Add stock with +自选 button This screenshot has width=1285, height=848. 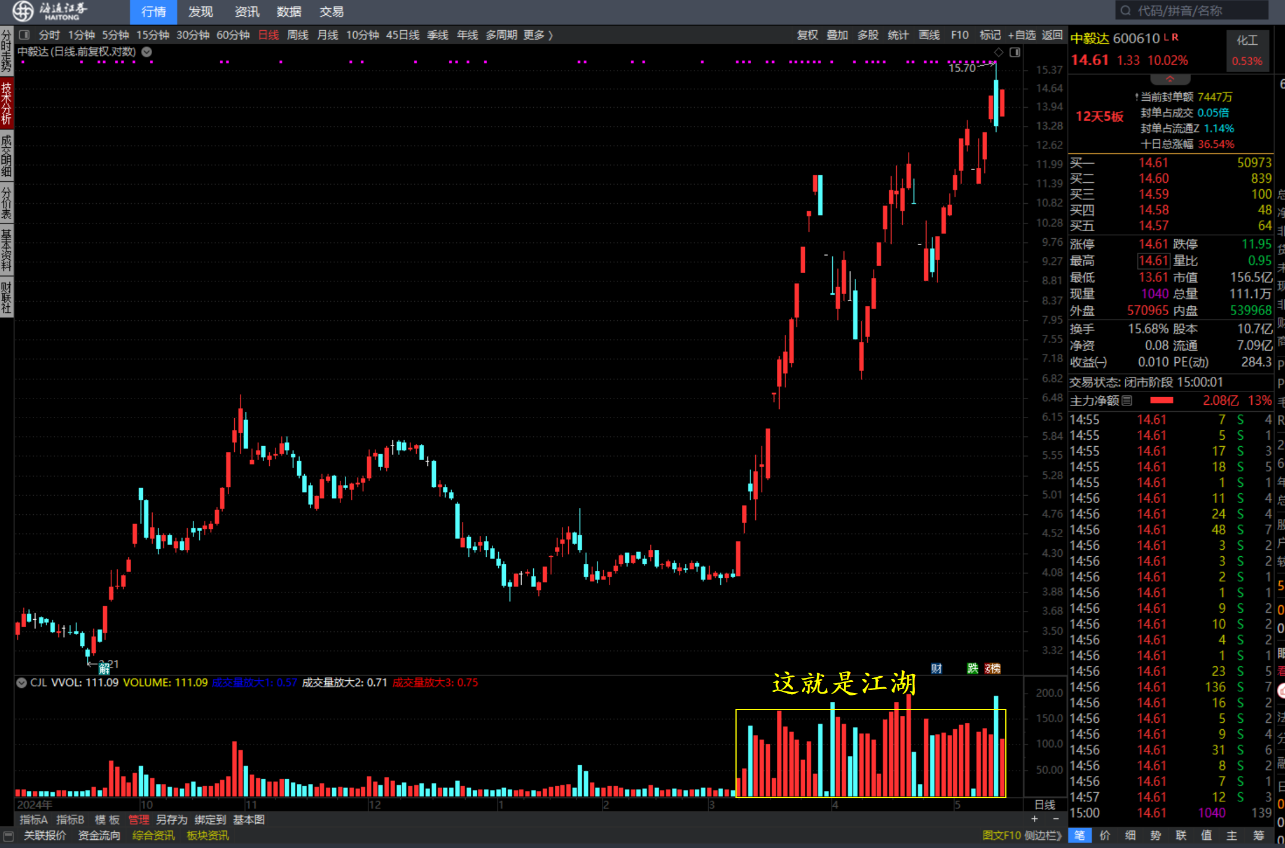pyautogui.click(x=1022, y=35)
